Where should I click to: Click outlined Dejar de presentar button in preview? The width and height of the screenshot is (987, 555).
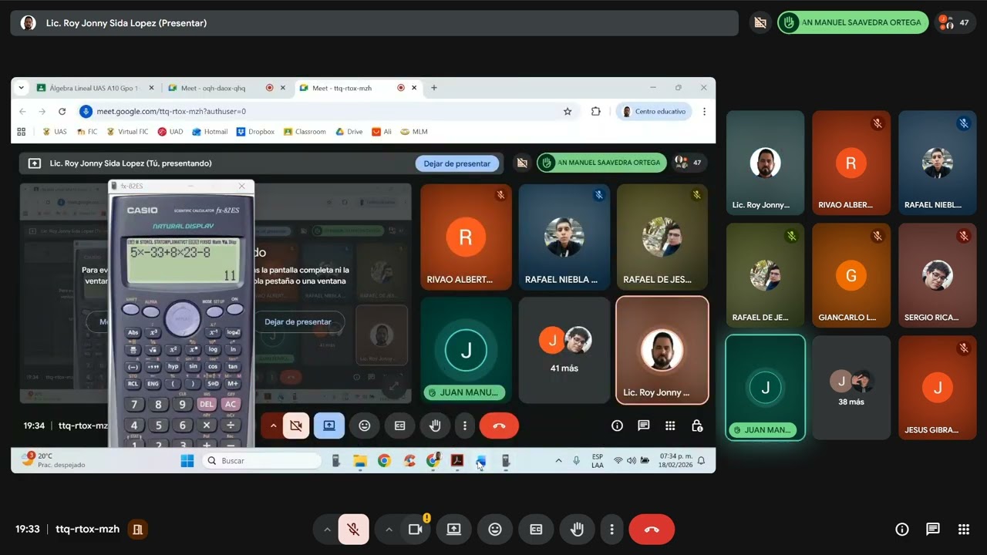coord(298,322)
